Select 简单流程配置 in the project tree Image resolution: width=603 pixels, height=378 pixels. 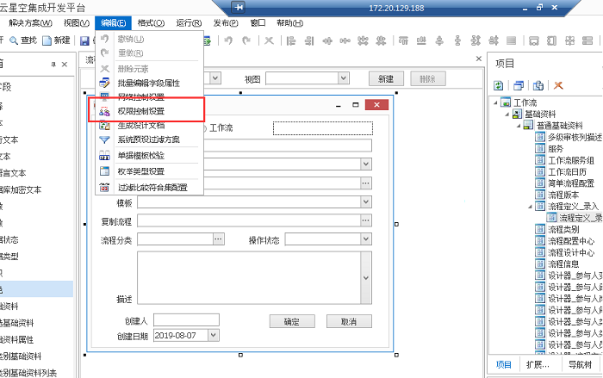coord(570,183)
